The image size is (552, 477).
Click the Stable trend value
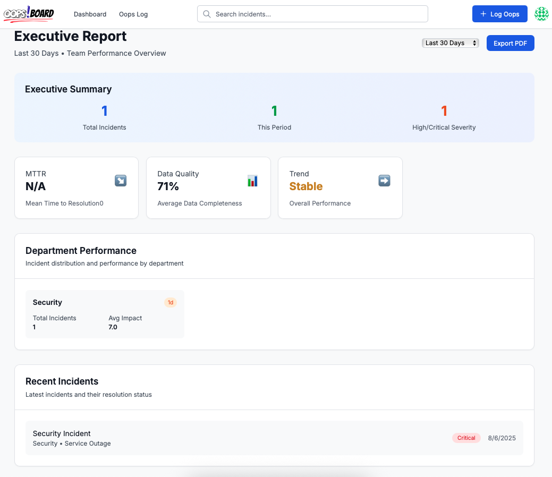tap(306, 186)
